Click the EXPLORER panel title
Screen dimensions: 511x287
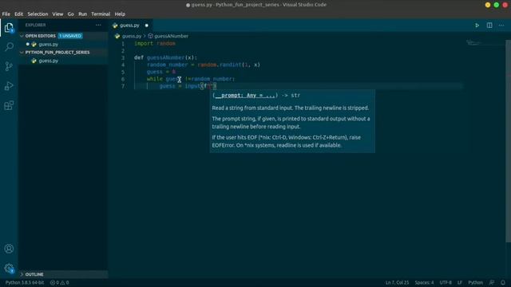point(35,25)
